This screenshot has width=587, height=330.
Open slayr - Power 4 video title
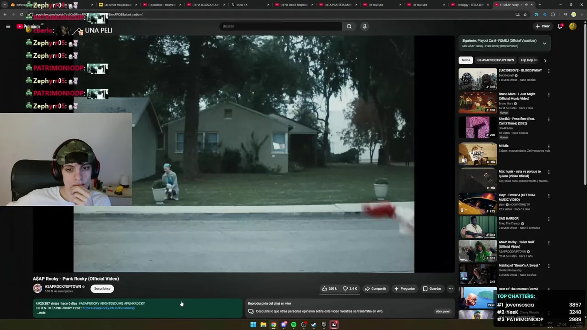point(517,197)
